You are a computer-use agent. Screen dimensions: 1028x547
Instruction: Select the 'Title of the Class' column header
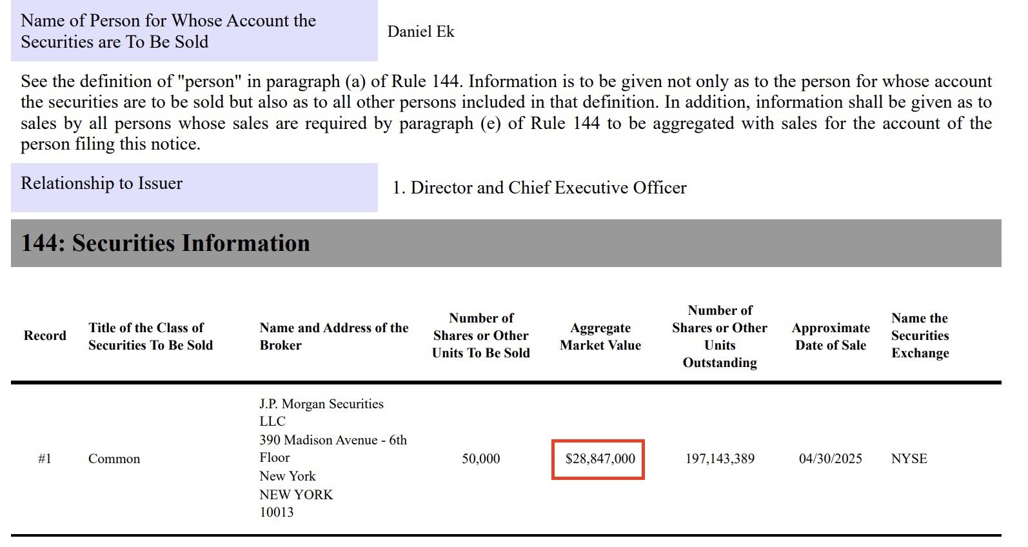(150, 336)
